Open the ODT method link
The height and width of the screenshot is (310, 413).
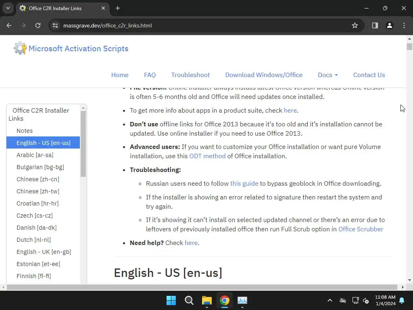tap(207, 156)
